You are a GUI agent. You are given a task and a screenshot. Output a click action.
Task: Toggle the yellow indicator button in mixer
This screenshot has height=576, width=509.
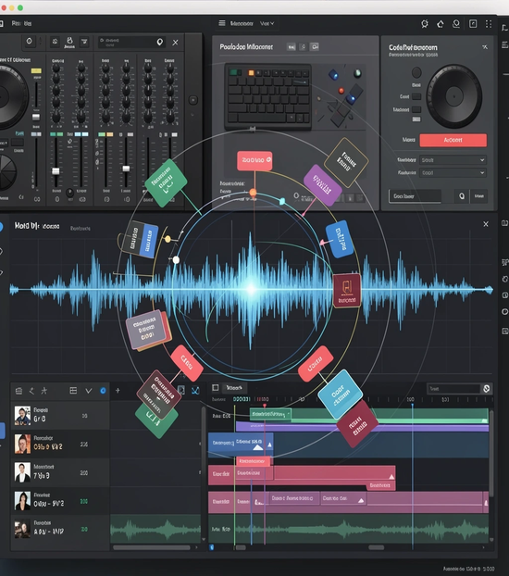[x=36, y=70]
